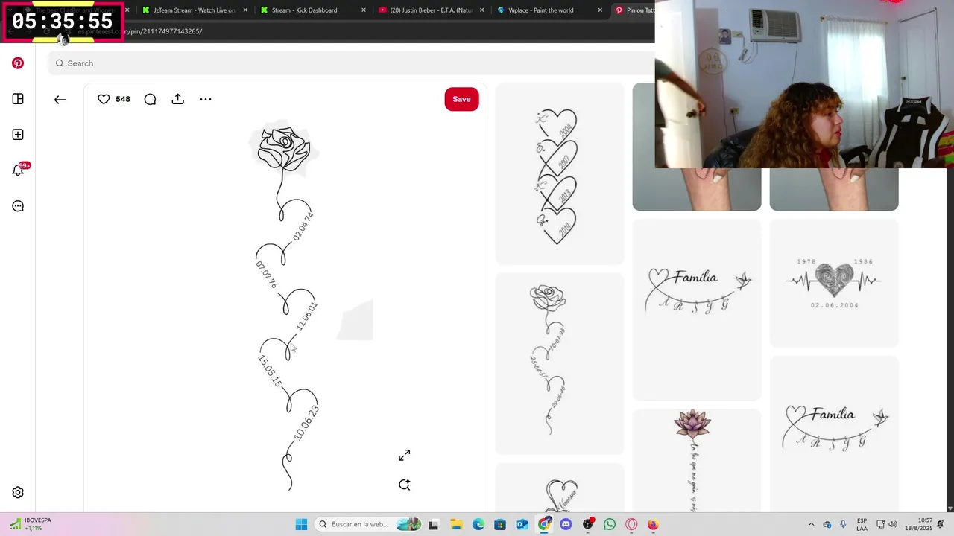Like the pin with the heart icon
Image resolution: width=954 pixels, height=536 pixels.
click(104, 99)
